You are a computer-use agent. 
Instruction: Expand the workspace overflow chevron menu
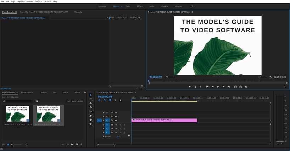193,6
